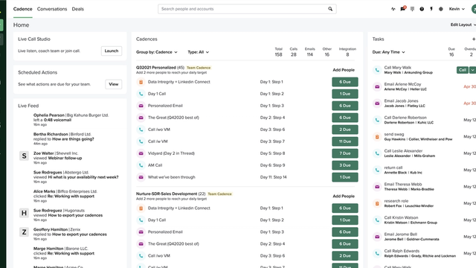Open the settings gear icon in header
476x268 pixels.
point(441,9)
